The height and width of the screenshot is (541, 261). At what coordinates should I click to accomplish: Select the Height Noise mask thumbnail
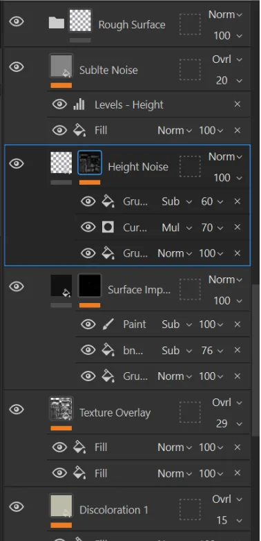90,163
